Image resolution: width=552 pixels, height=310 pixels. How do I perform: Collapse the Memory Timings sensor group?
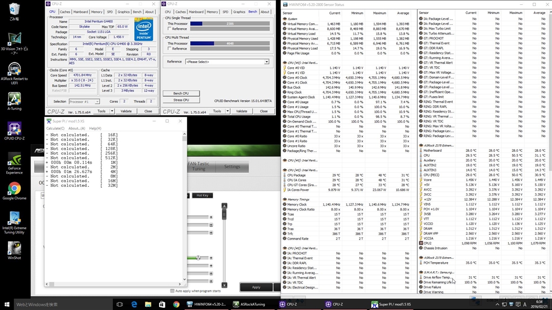pos(285,199)
